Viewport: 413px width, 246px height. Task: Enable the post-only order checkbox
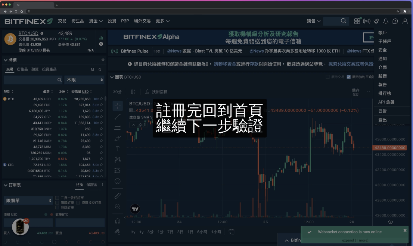point(78,203)
